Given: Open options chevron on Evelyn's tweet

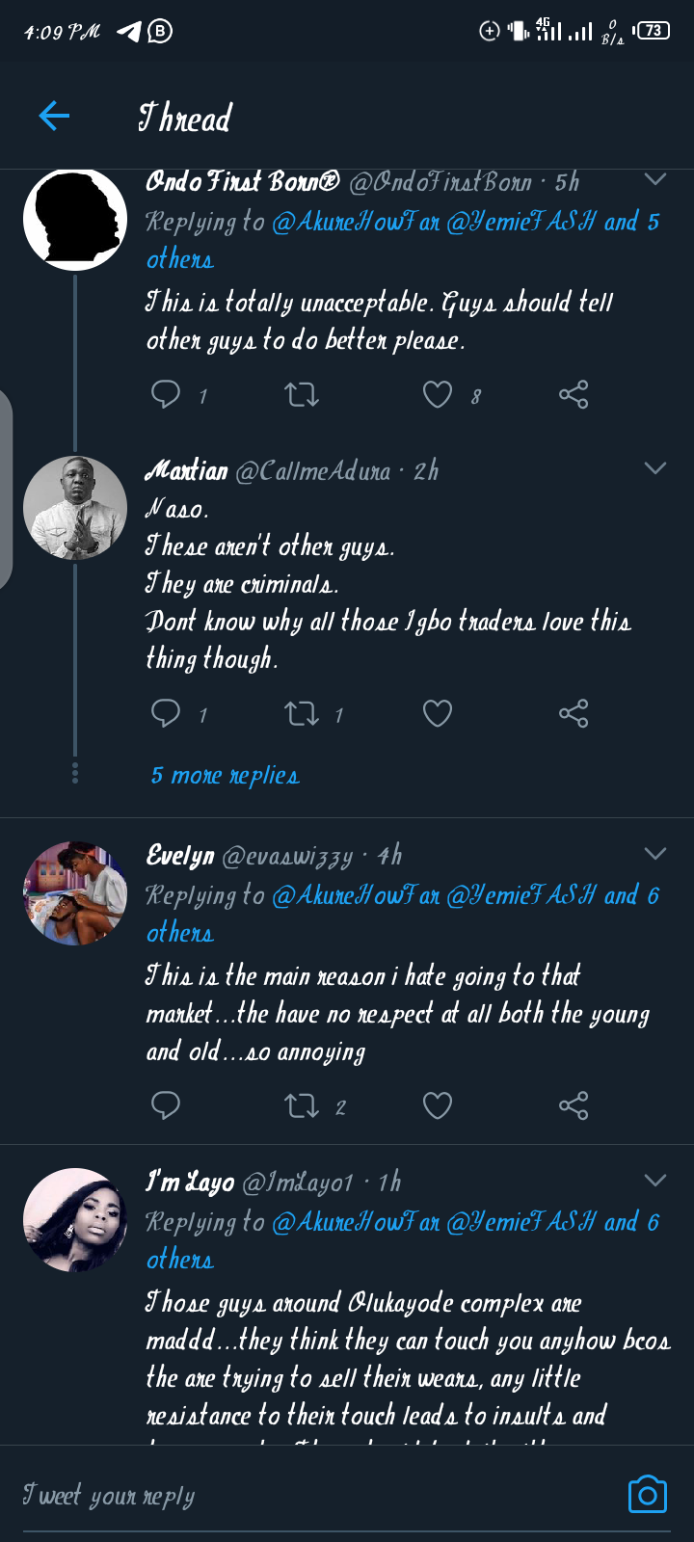Looking at the screenshot, I should [x=655, y=854].
